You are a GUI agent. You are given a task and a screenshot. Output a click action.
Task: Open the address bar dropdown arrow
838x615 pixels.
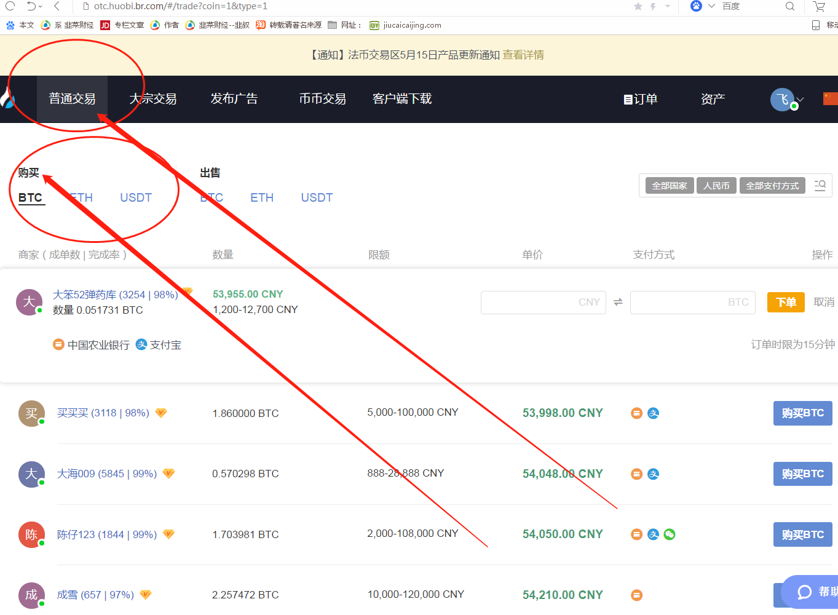point(668,6)
